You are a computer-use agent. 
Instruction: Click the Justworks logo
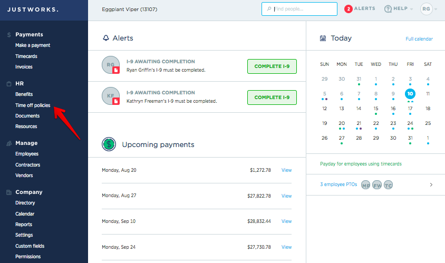click(33, 9)
